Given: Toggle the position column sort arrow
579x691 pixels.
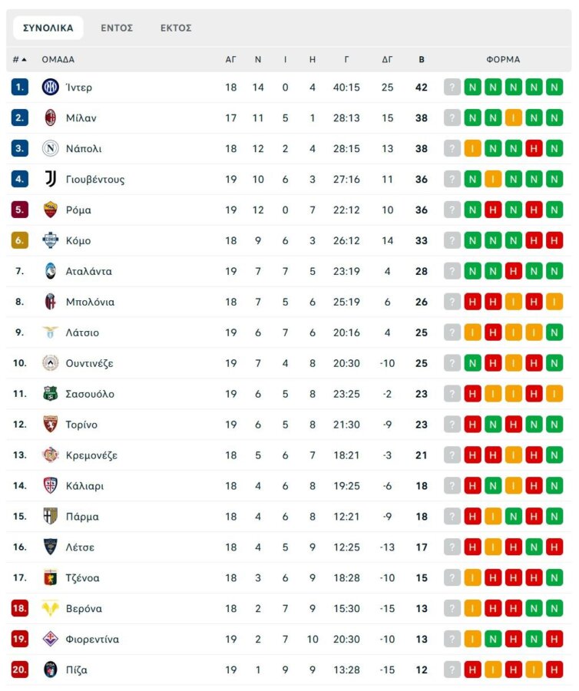Looking at the screenshot, I should pyautogui.click(x=25, y=59).
